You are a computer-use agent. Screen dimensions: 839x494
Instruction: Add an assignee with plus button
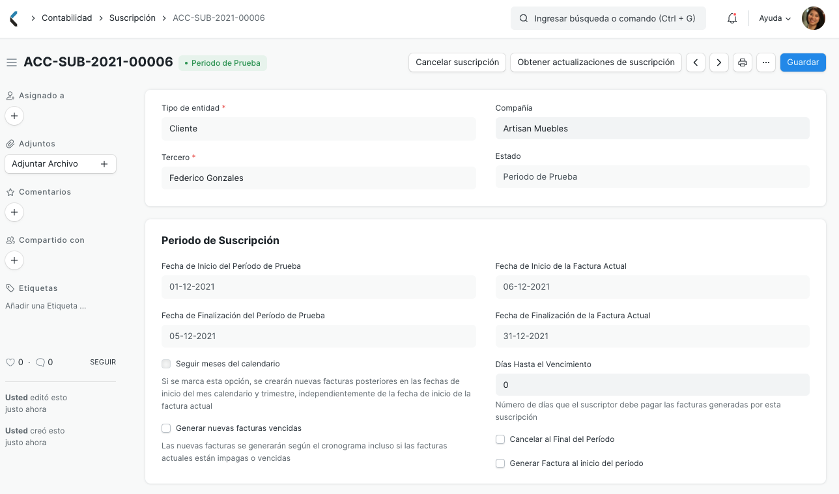click(14, 116)
